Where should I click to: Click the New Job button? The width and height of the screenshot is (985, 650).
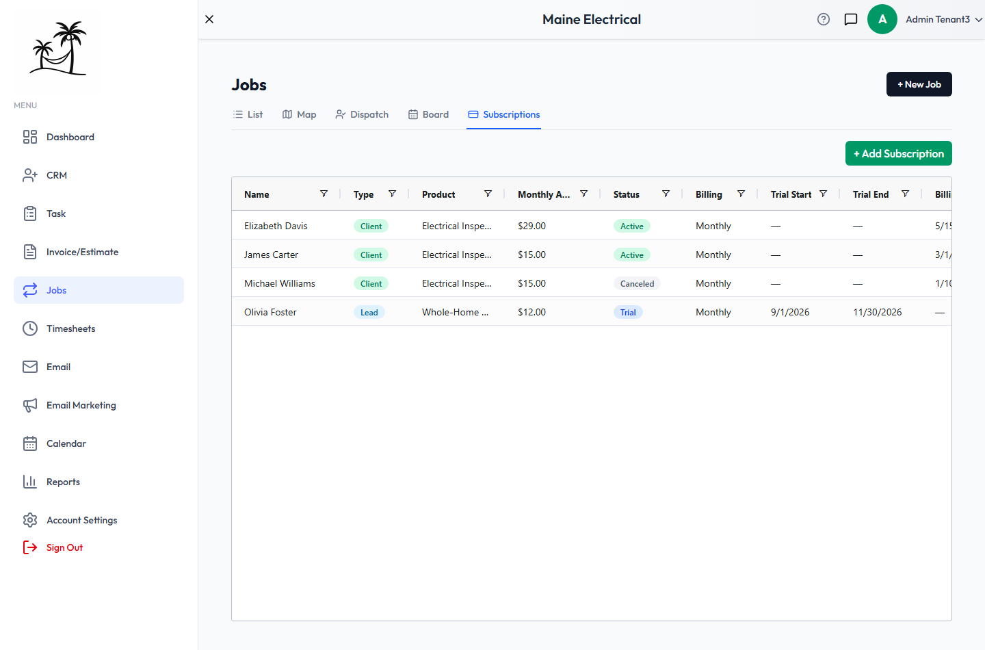point(919,84)
